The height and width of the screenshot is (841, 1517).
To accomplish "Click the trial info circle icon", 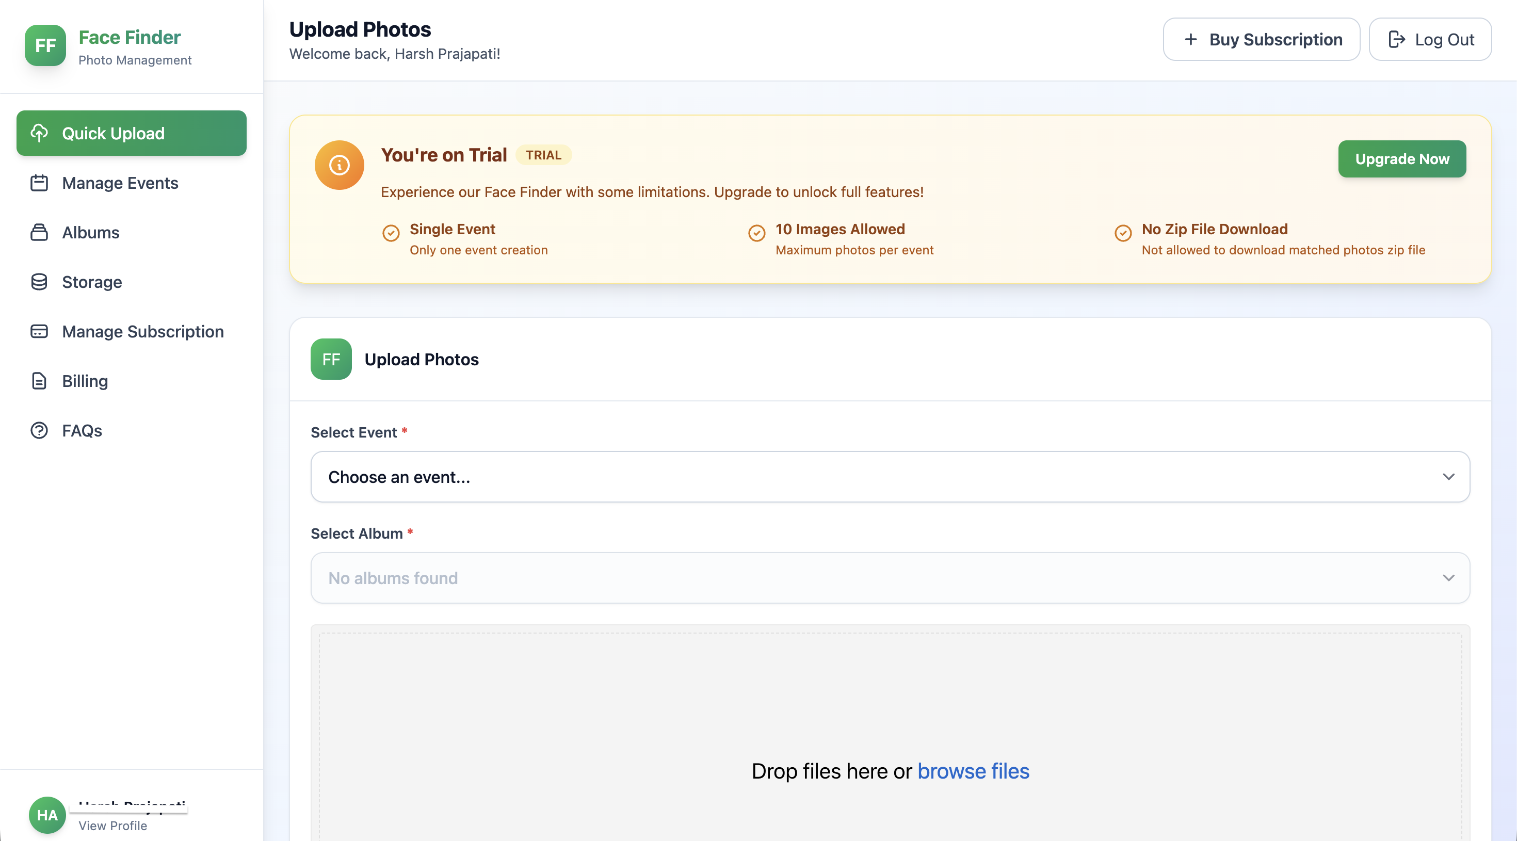I will point(339,165).
